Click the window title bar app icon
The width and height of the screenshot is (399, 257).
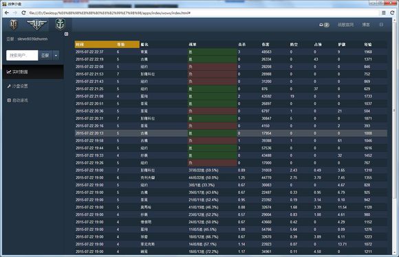coord(4,4)
